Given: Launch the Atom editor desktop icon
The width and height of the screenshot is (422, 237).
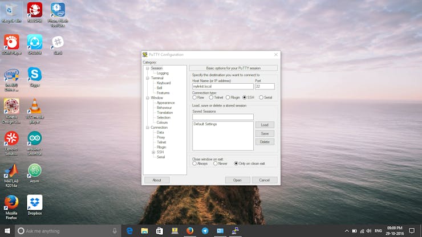Looking at the screenshot, I should (34, 170).
